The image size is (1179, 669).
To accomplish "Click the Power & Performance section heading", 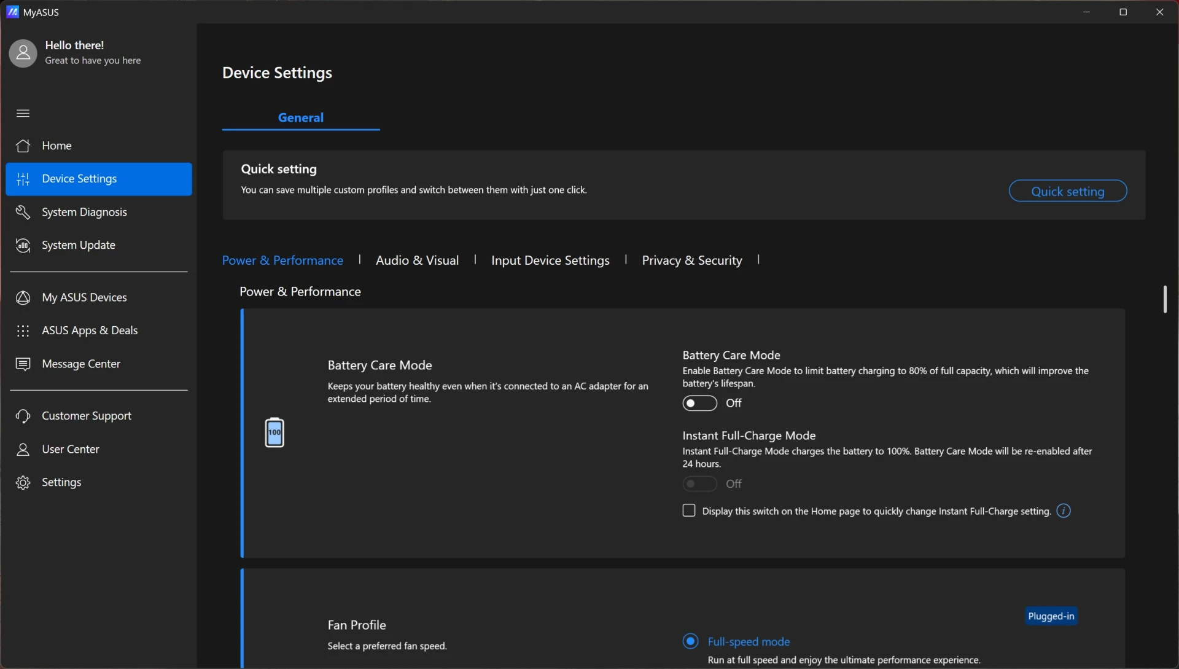I will (x=300, y=291).
